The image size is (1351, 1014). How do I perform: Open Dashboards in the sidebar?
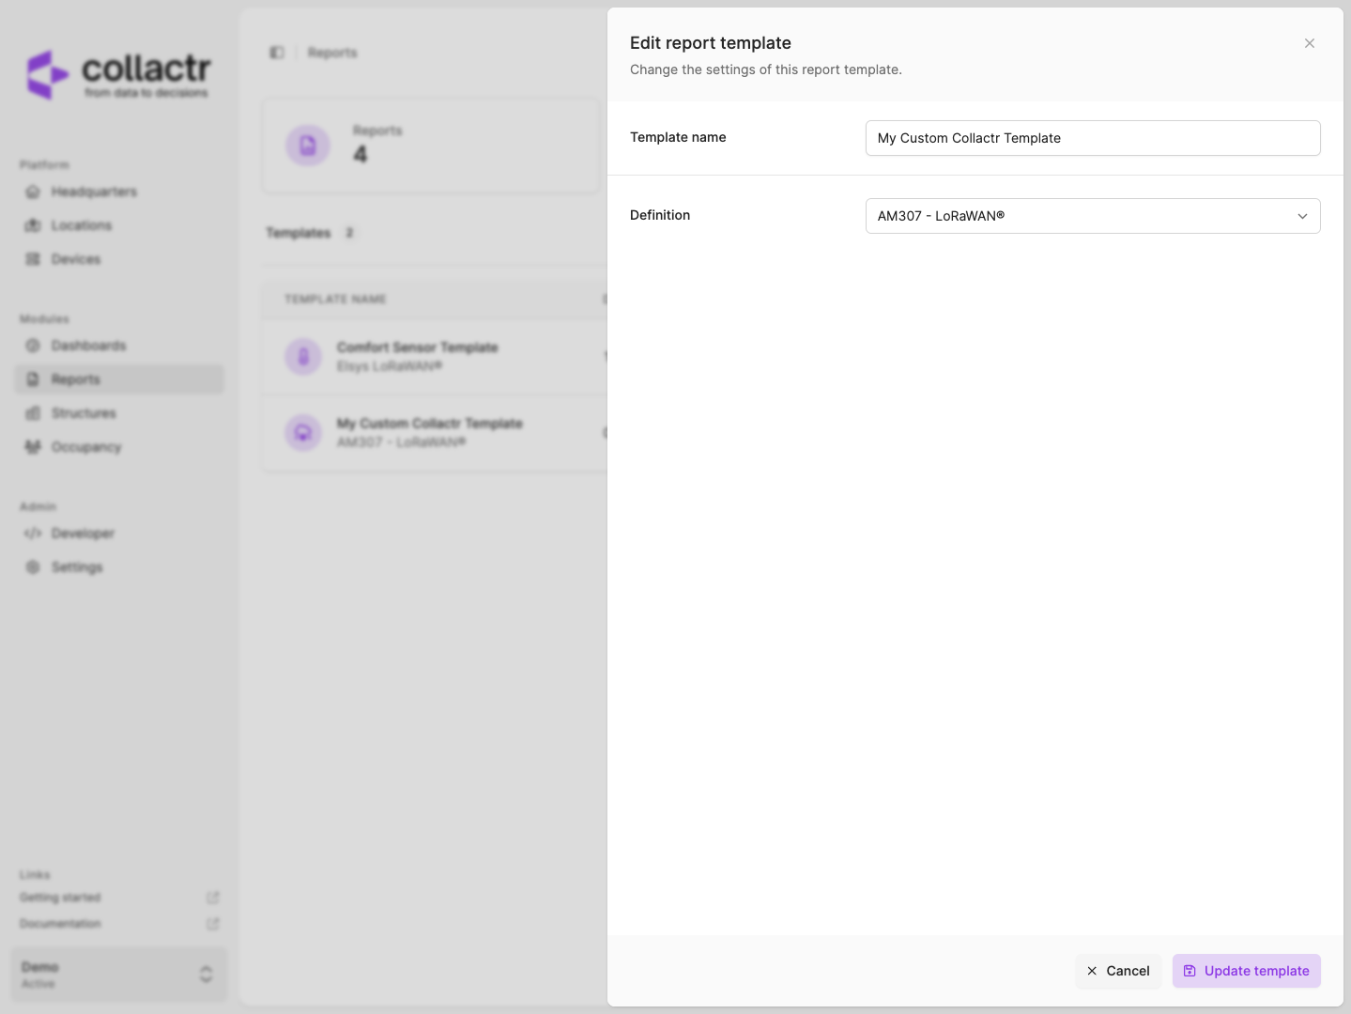[x=119, y=346]
